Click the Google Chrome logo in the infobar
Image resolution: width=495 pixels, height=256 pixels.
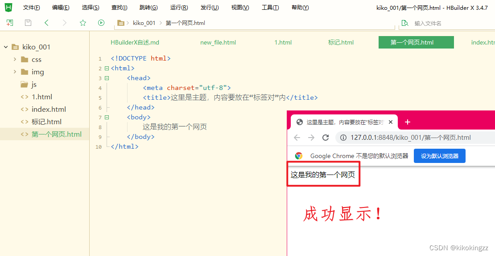(x=299, y=156)
